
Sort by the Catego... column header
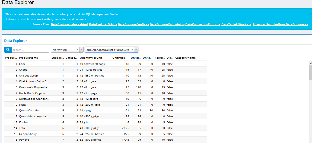point(72,58)
